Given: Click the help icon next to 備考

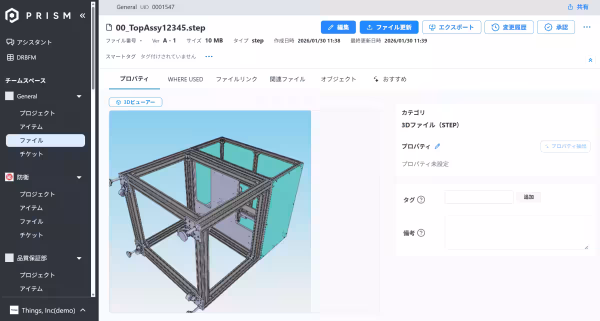Looking at the screenshot, I should coord(421,232).
